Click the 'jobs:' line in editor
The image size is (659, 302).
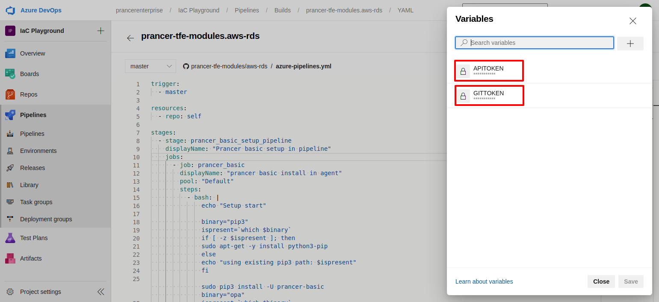point(174,157)
